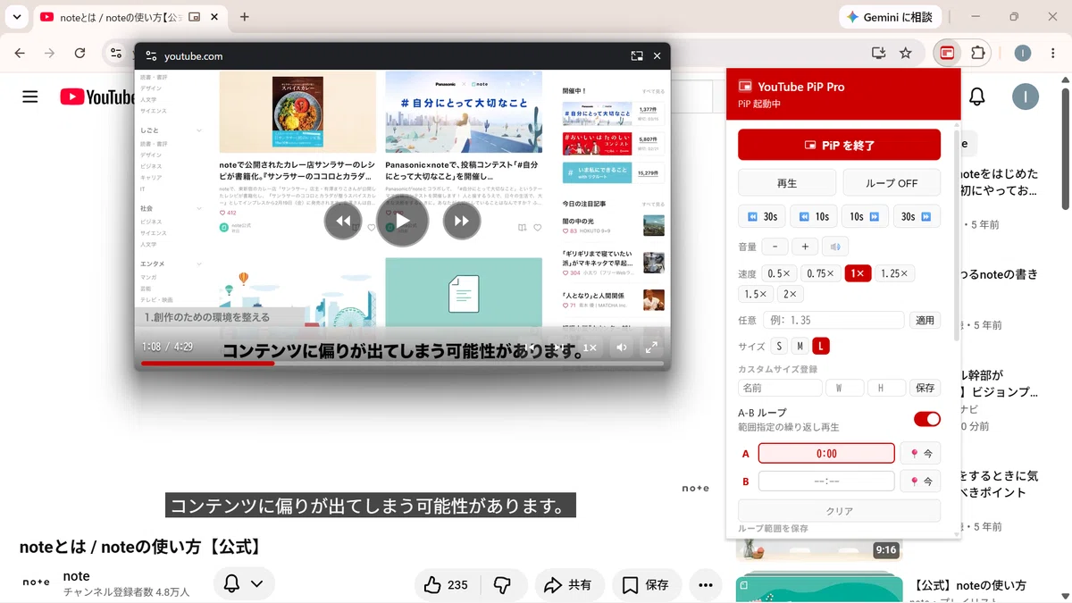Skip back 30s in PiP Pro popup
The width and height of the screenshot is (1072, 603).
pyautogui.click(x=762, y=216)
